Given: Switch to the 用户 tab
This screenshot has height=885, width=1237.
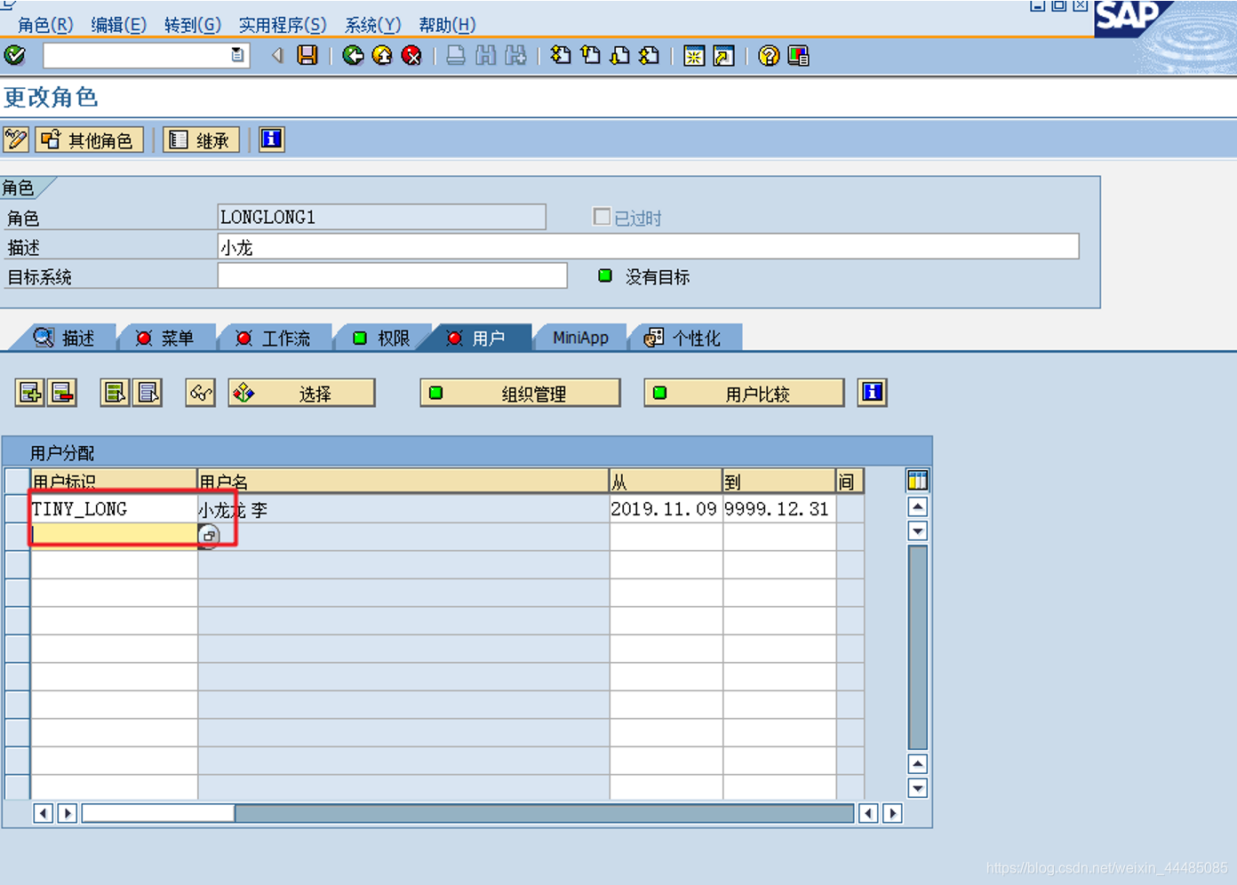Looking at the screenshot, I should 480,338.
